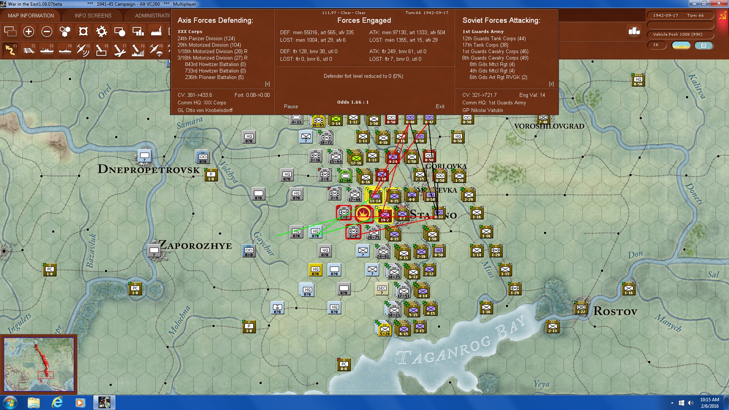
Task: Click Pause in the combat report
Action: pos(291,107)
